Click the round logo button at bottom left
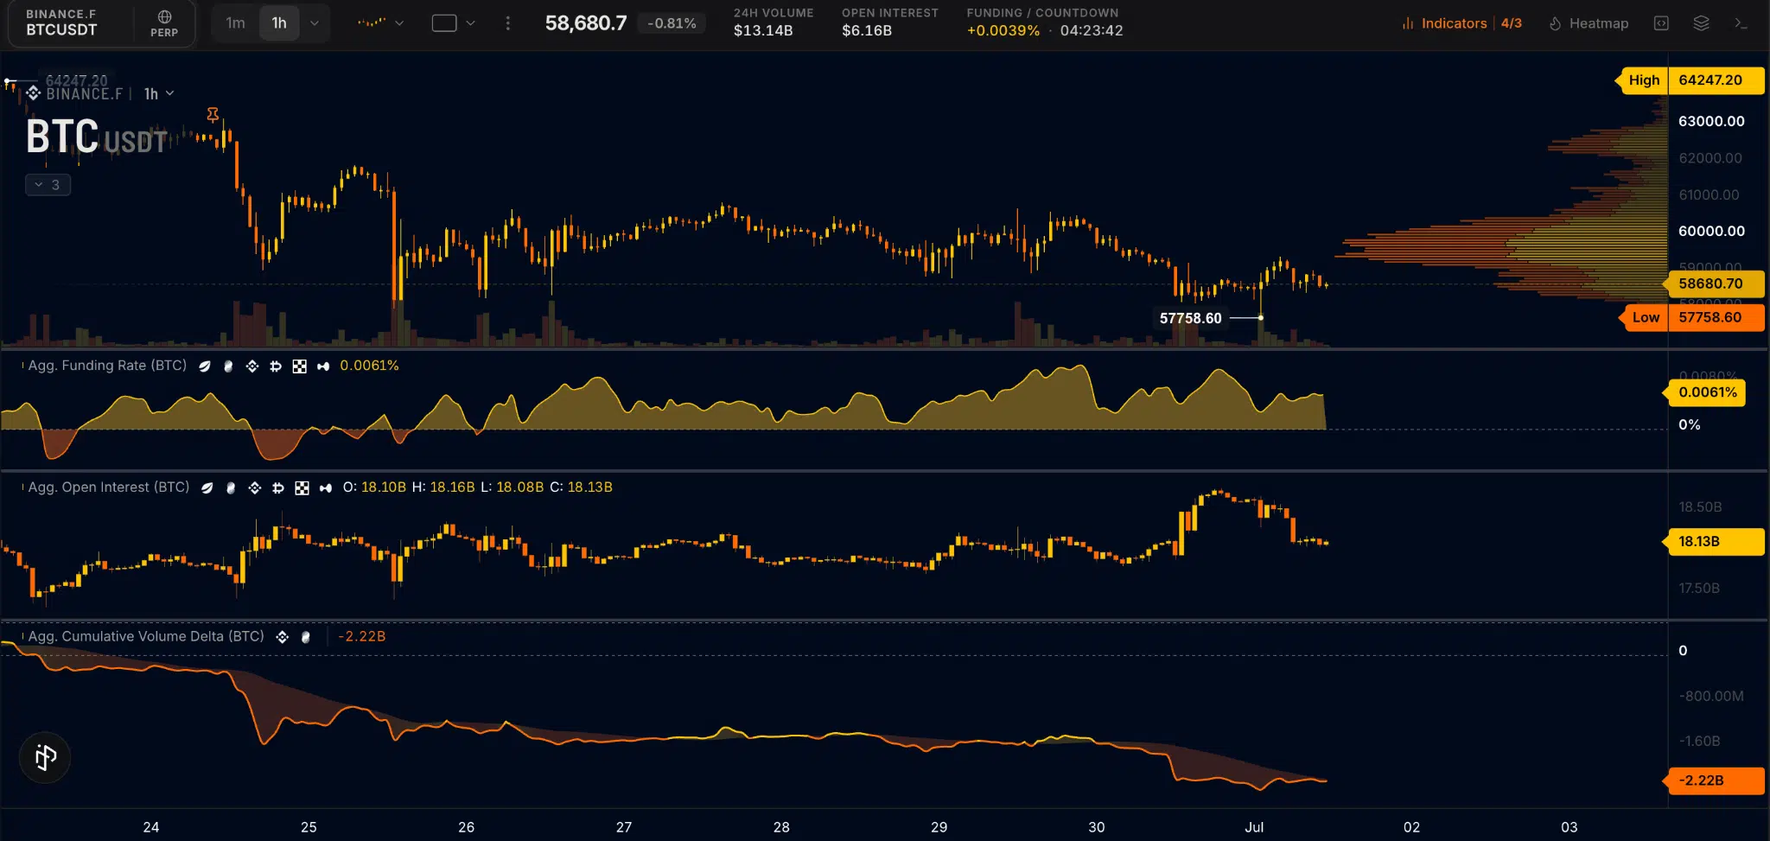This screenshot has height=841, width=1770. coord(45,758)
